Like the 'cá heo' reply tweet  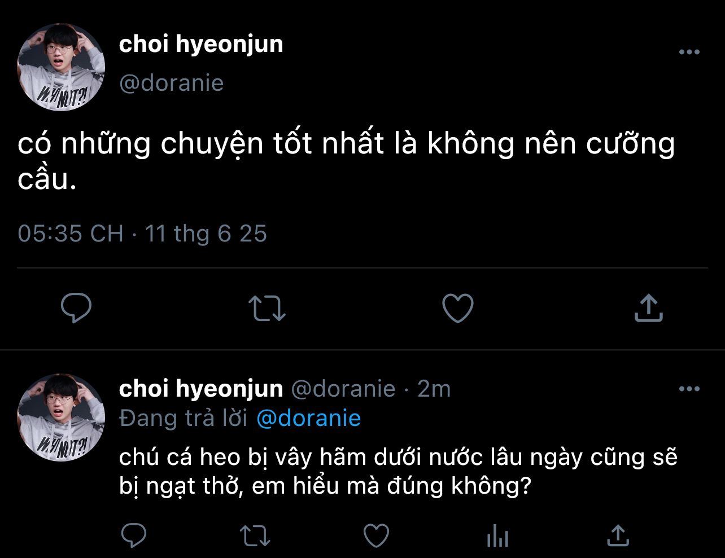[x=376, y=535]
